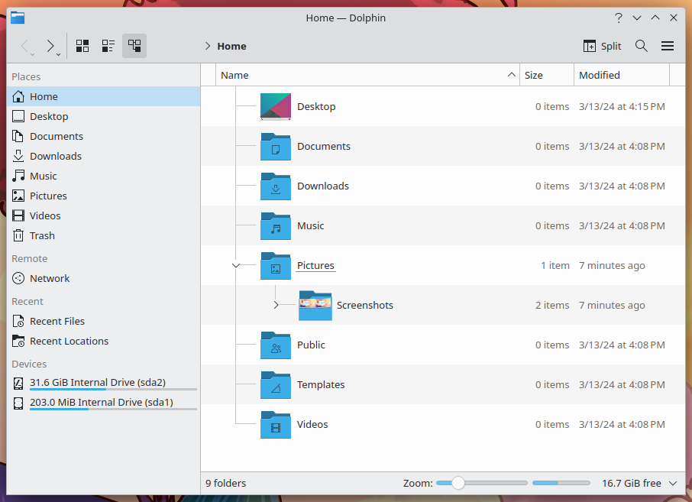This screenshot has width=692, height=502.
Task: Click the Downloads folder name in list
Action: (x=323, y=186)
